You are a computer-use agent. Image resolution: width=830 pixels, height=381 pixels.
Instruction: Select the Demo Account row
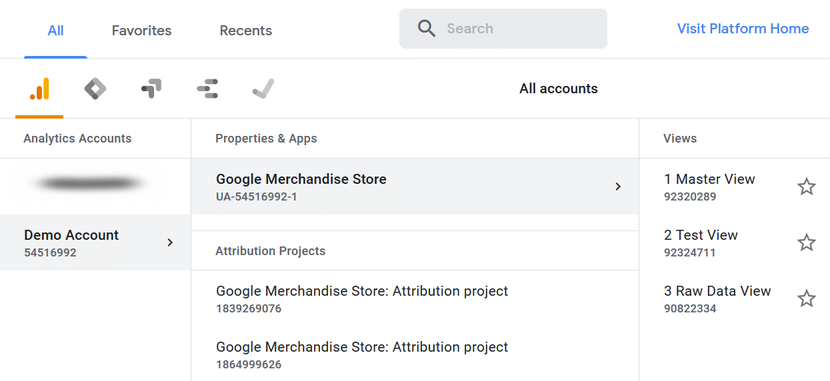(x=95, y=242)
